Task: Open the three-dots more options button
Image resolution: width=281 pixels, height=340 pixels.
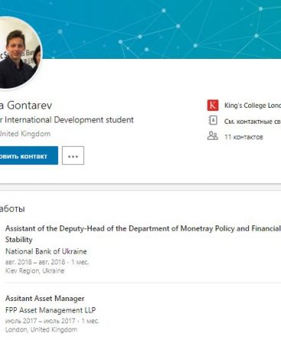Action: pos(73,156)
